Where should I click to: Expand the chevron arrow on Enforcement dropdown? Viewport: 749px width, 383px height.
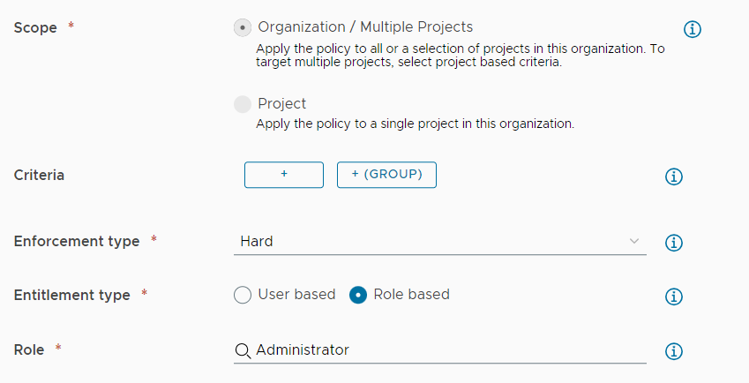point(634,241)
